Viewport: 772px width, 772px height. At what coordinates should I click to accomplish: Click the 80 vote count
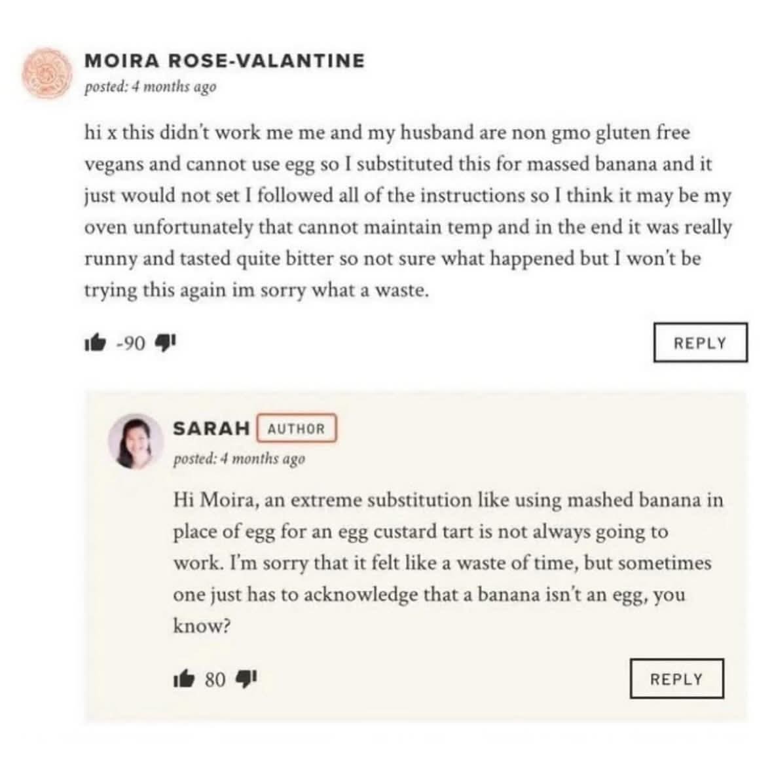215,680
